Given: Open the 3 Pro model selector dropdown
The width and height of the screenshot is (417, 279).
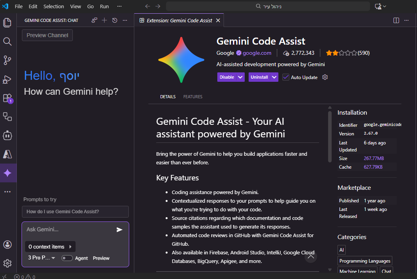Looking at the screenshot, I should click(42, 258).
